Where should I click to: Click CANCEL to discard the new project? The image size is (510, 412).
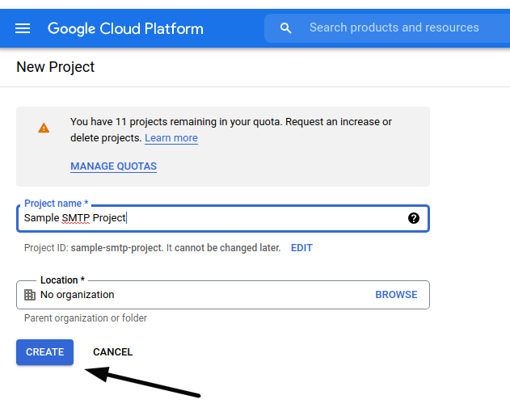[112, 352]
